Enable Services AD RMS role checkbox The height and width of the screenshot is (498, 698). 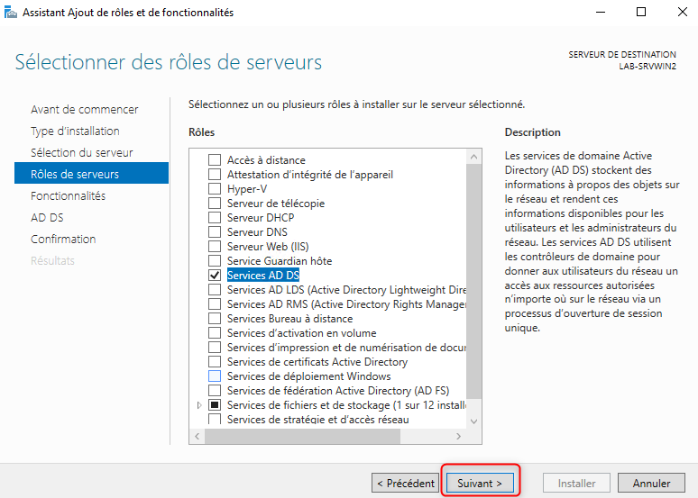click(x=215, y=304)
